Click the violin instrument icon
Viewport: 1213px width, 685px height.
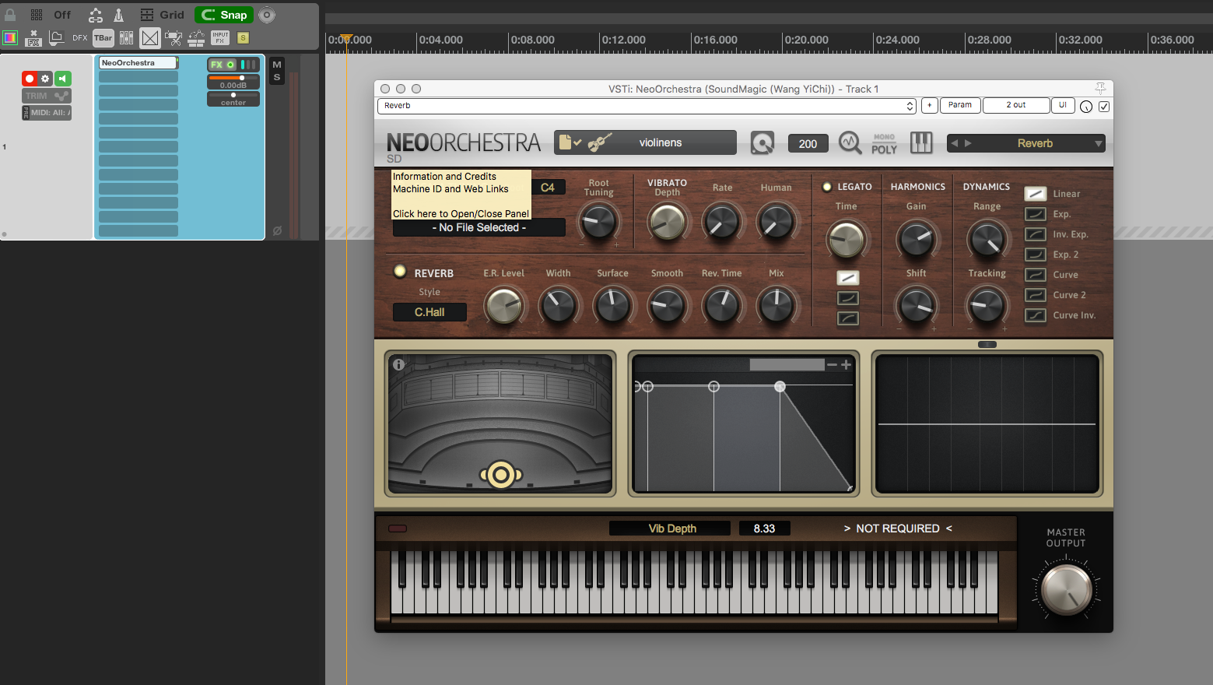[x=599, y=142]
